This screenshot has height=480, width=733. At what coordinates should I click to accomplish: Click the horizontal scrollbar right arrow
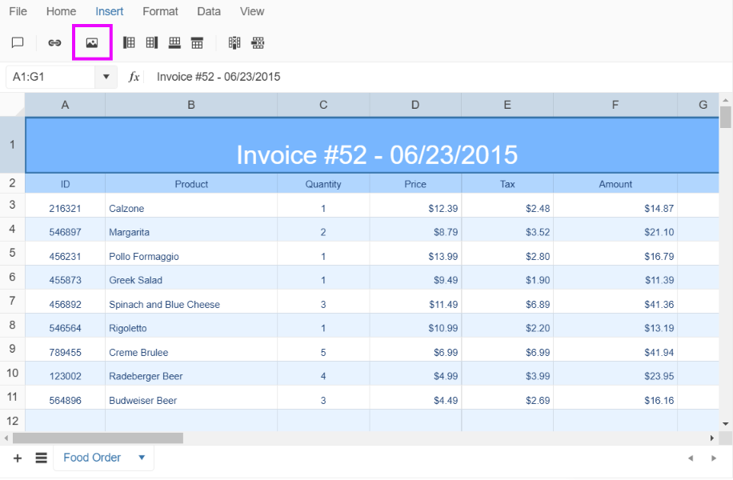click(x=711, y=438)
